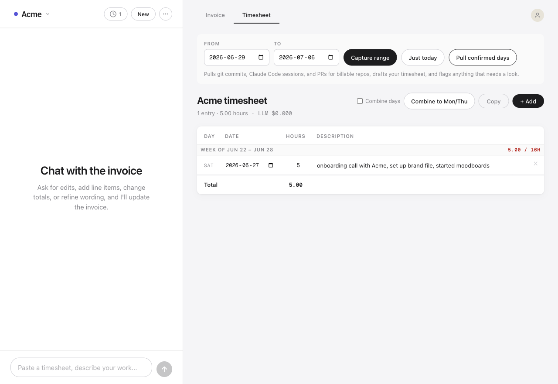558x384 pixels.
Task: Click the 1 entry · 5.00 hours summary
Action: tap(222, 113)
